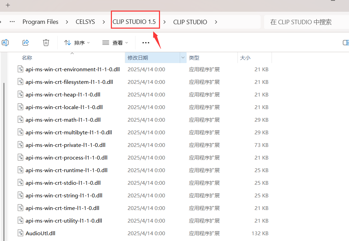Open the "..." See more toolbar menu

point(146,42)
